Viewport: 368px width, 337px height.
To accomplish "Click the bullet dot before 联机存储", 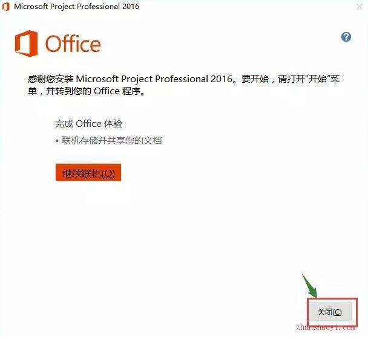I will (57, 141).
